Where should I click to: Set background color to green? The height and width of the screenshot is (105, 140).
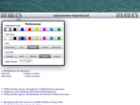(x=59, y=29)
